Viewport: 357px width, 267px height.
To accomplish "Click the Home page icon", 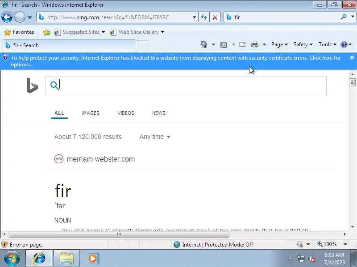I will [x=204, y=44].
